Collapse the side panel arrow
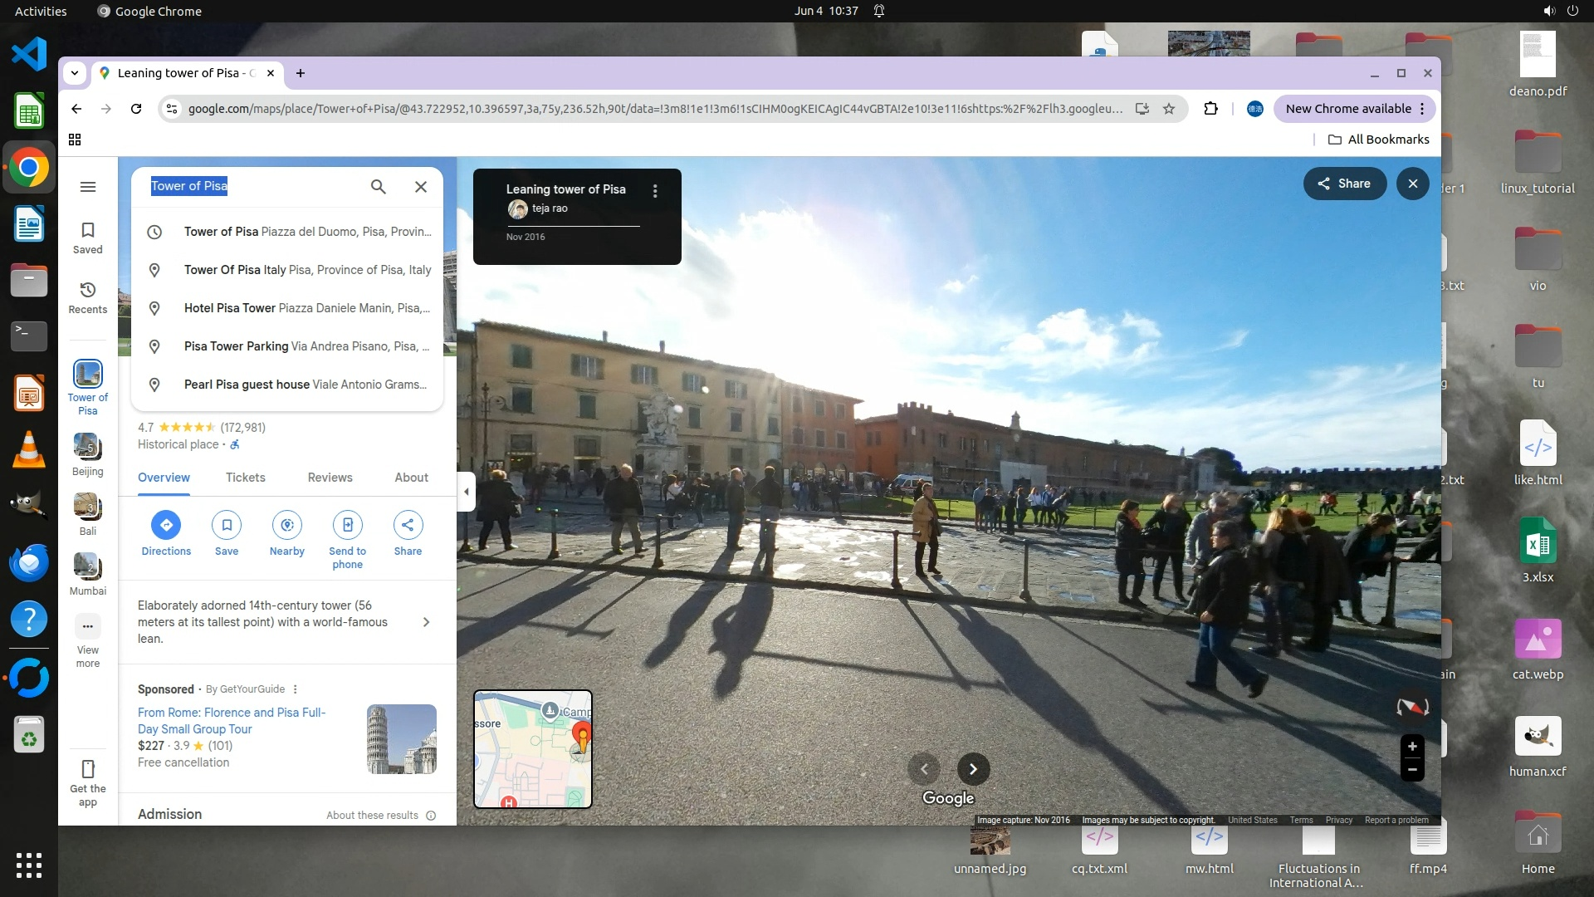This screenshot has width=1594, height=897. pyautogui.click(x=466, y=492)
